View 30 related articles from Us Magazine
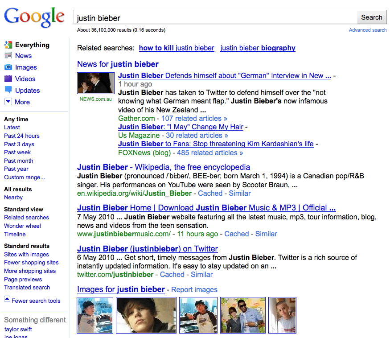The height and width of the screenshot is (338, 390). tap(197, 136)
